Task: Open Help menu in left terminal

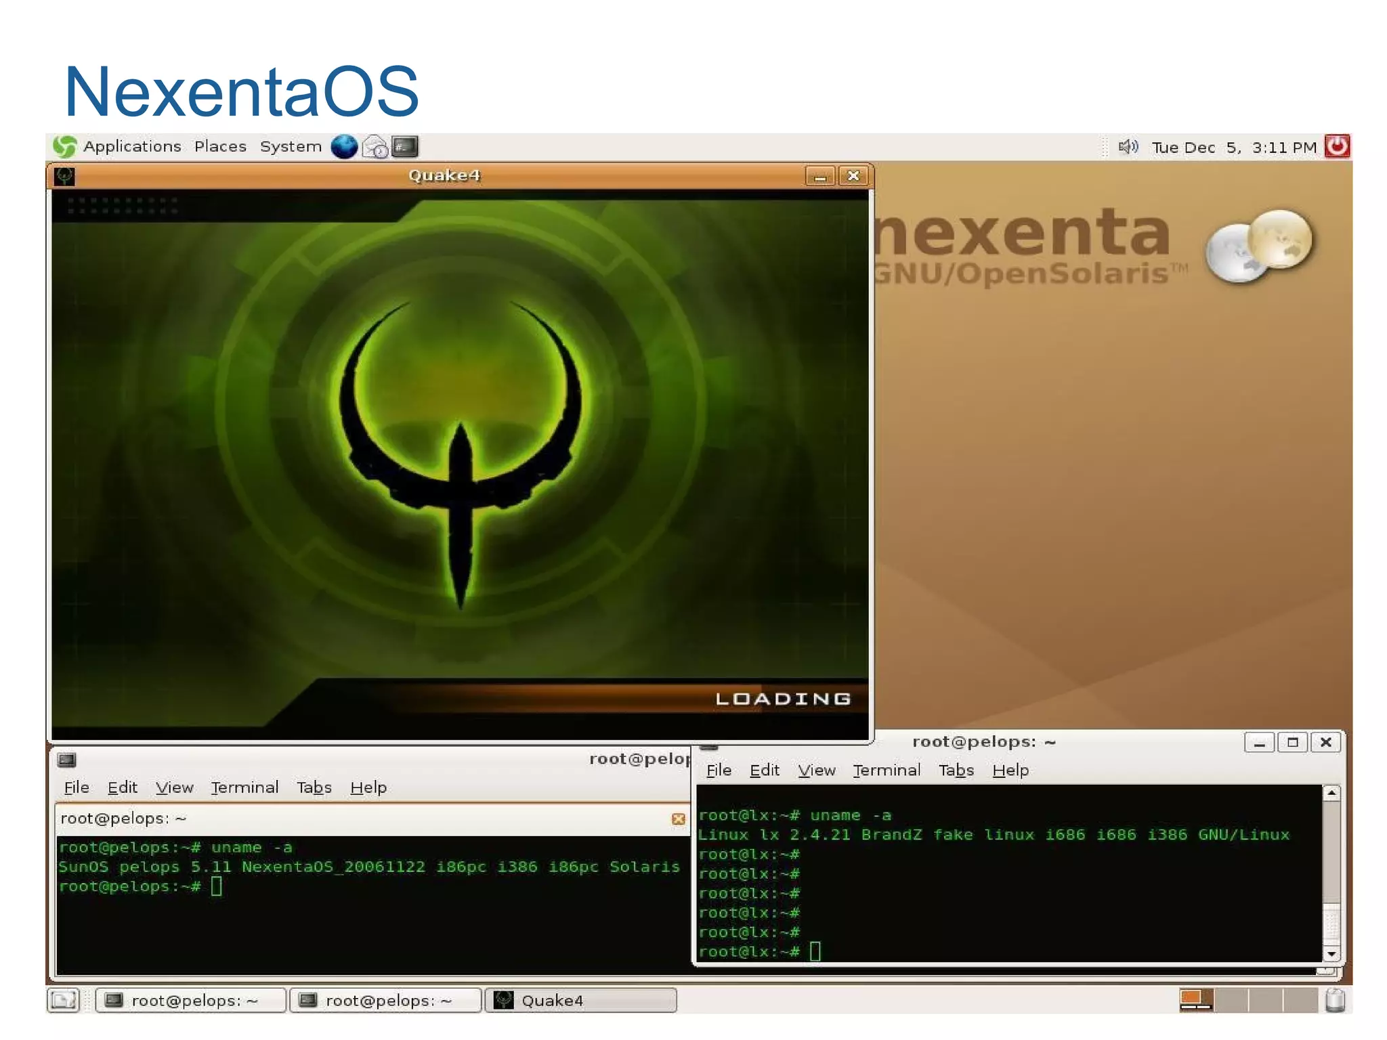Action: (368, 787)
